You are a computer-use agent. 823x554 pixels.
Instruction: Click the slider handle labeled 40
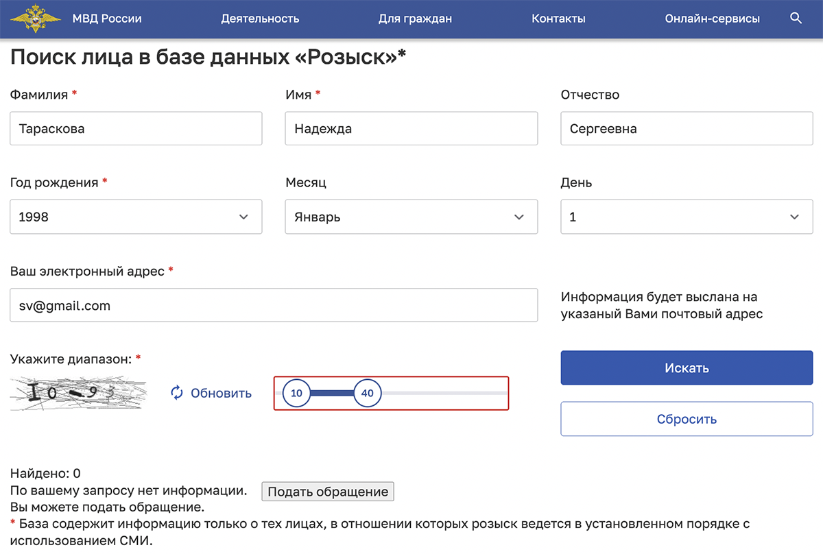368,394
